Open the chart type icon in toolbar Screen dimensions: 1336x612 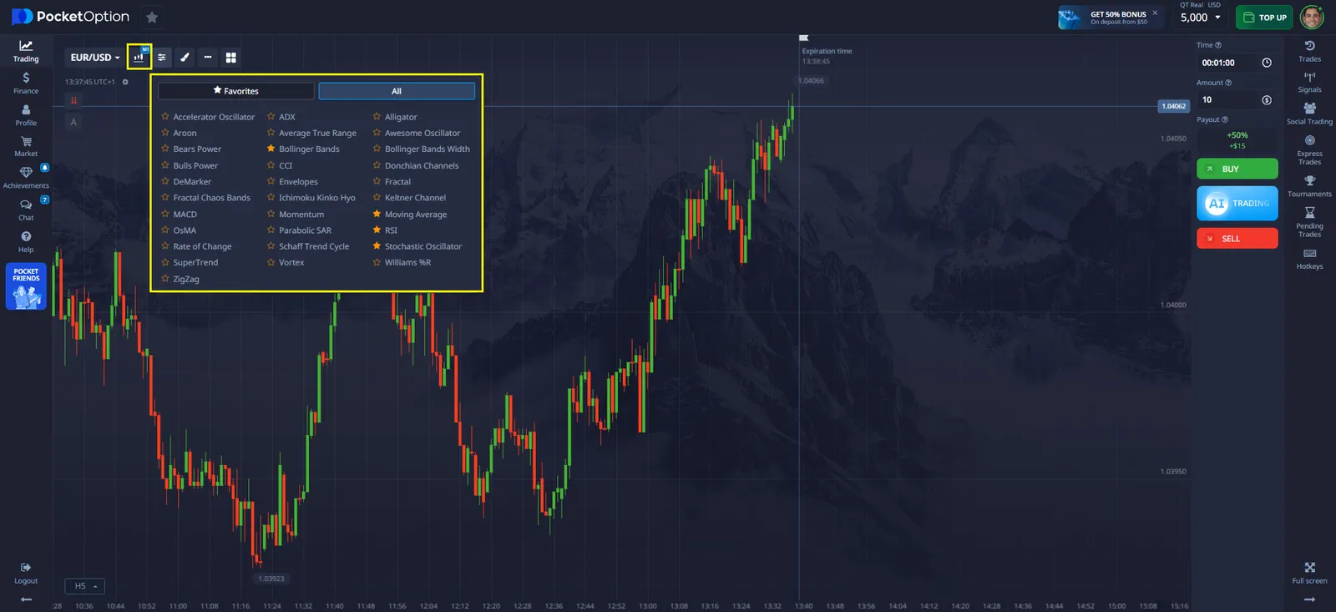coord(139,58)
